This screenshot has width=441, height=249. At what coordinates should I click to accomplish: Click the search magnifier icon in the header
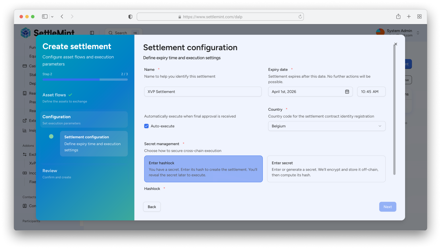pos(111,33)
